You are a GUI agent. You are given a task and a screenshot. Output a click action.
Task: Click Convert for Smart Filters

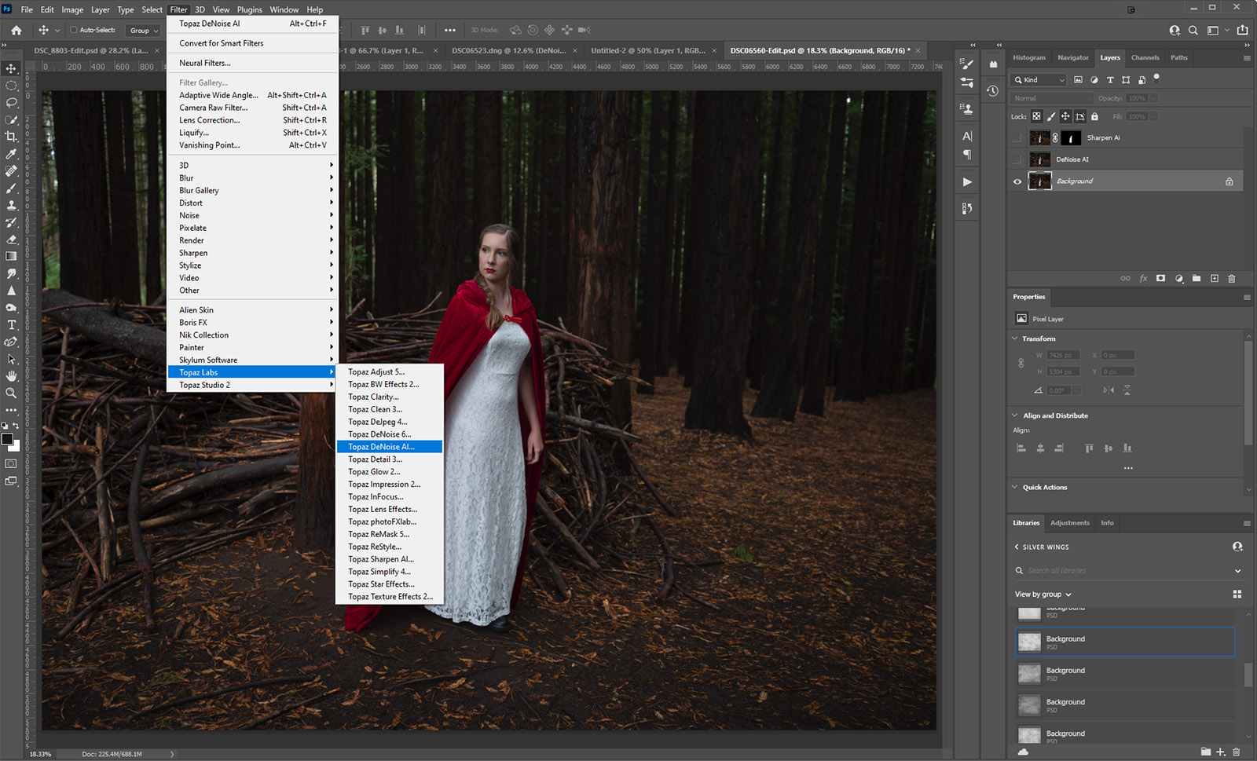(221, 43)
